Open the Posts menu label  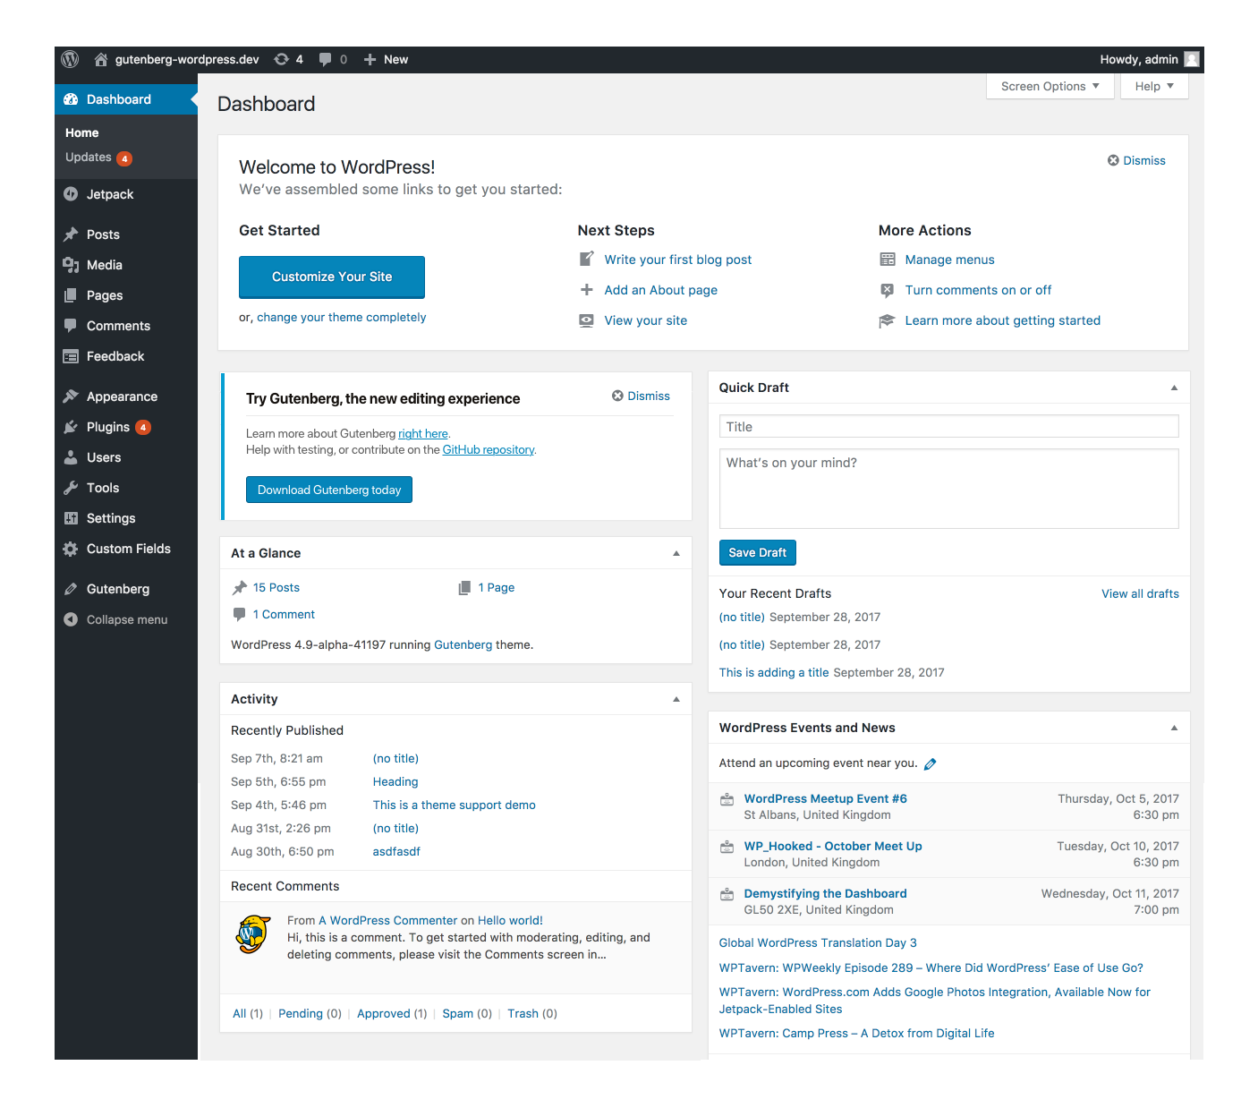pos(103,234)
